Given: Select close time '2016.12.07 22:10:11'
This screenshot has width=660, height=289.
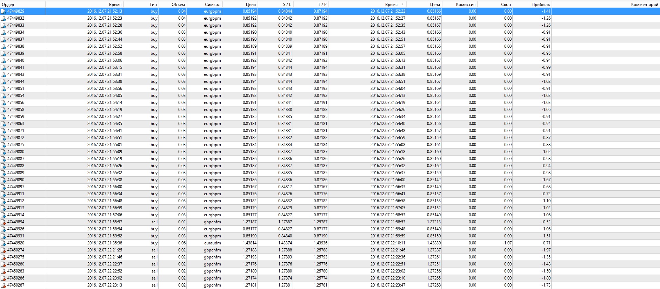Looking at the screenshot, I should tap(388, 243).
